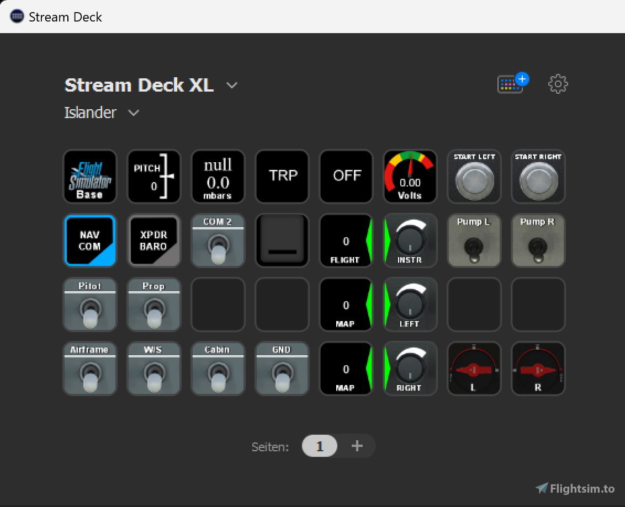
Task: Select the red L propeller gauge key
Action: [x=474, y=368]
